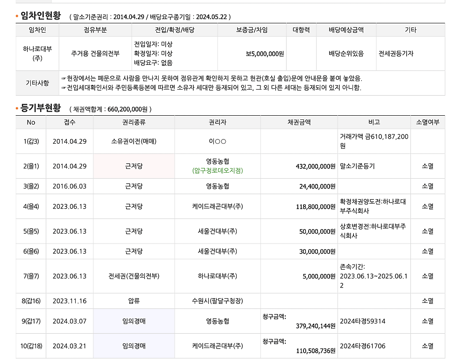Click the 임의경매 cell in row 9(갑17)

(x=134, y=321)
